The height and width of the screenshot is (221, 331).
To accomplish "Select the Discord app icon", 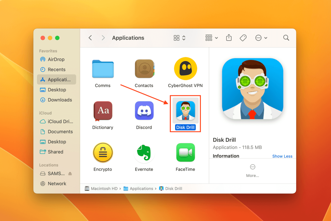I will point(144,110).
